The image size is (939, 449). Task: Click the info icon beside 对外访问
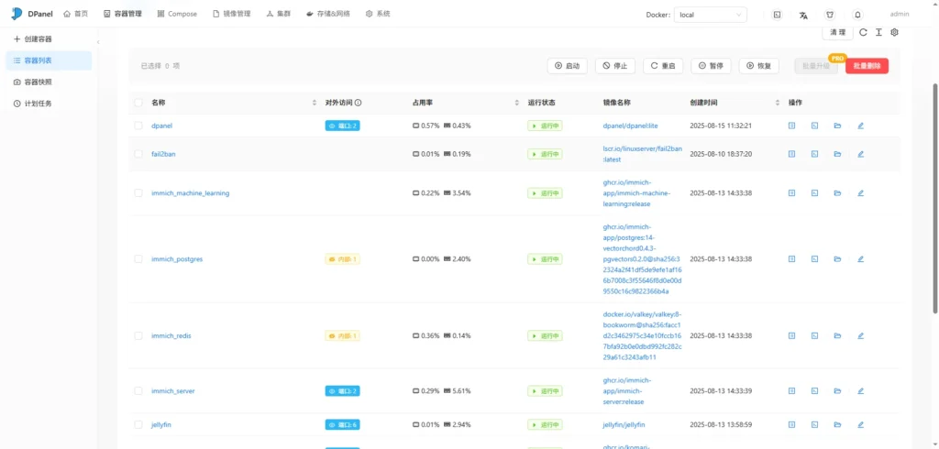359,103
